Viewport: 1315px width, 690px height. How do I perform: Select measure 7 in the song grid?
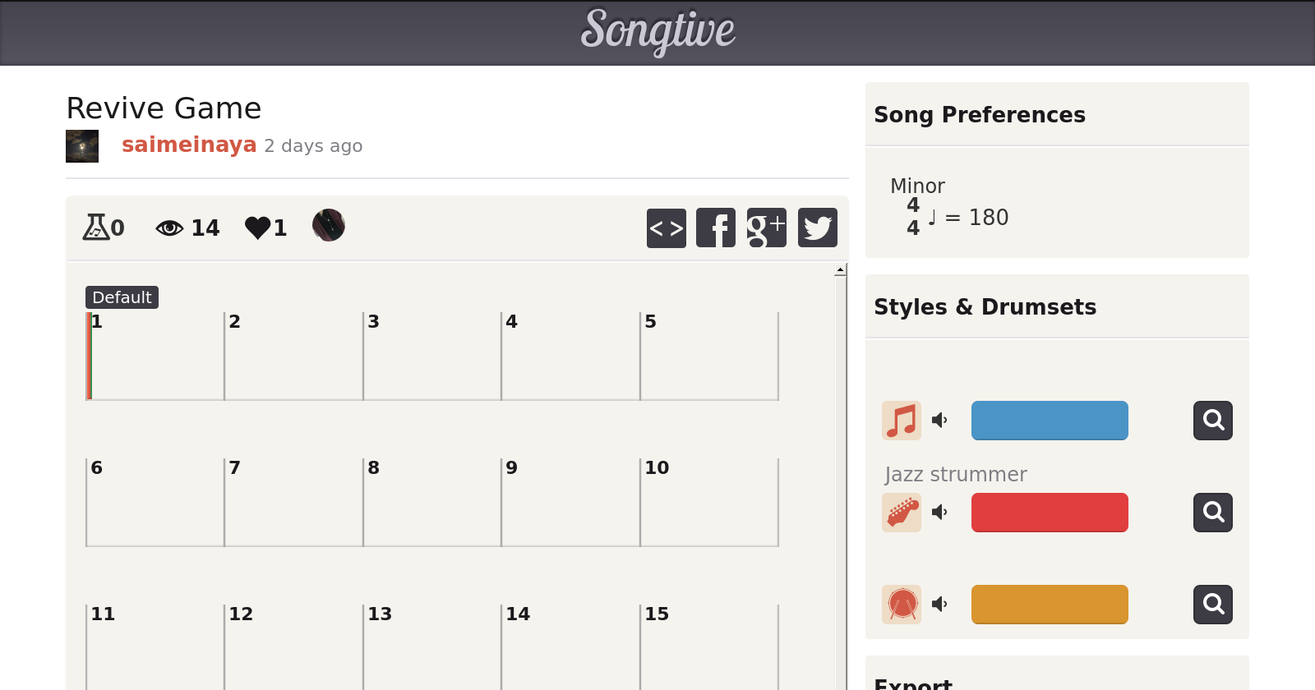[293, 502]
